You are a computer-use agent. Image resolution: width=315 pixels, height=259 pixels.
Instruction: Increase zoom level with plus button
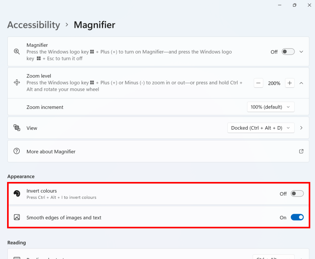pyautogui.click(x=289, y=83)
